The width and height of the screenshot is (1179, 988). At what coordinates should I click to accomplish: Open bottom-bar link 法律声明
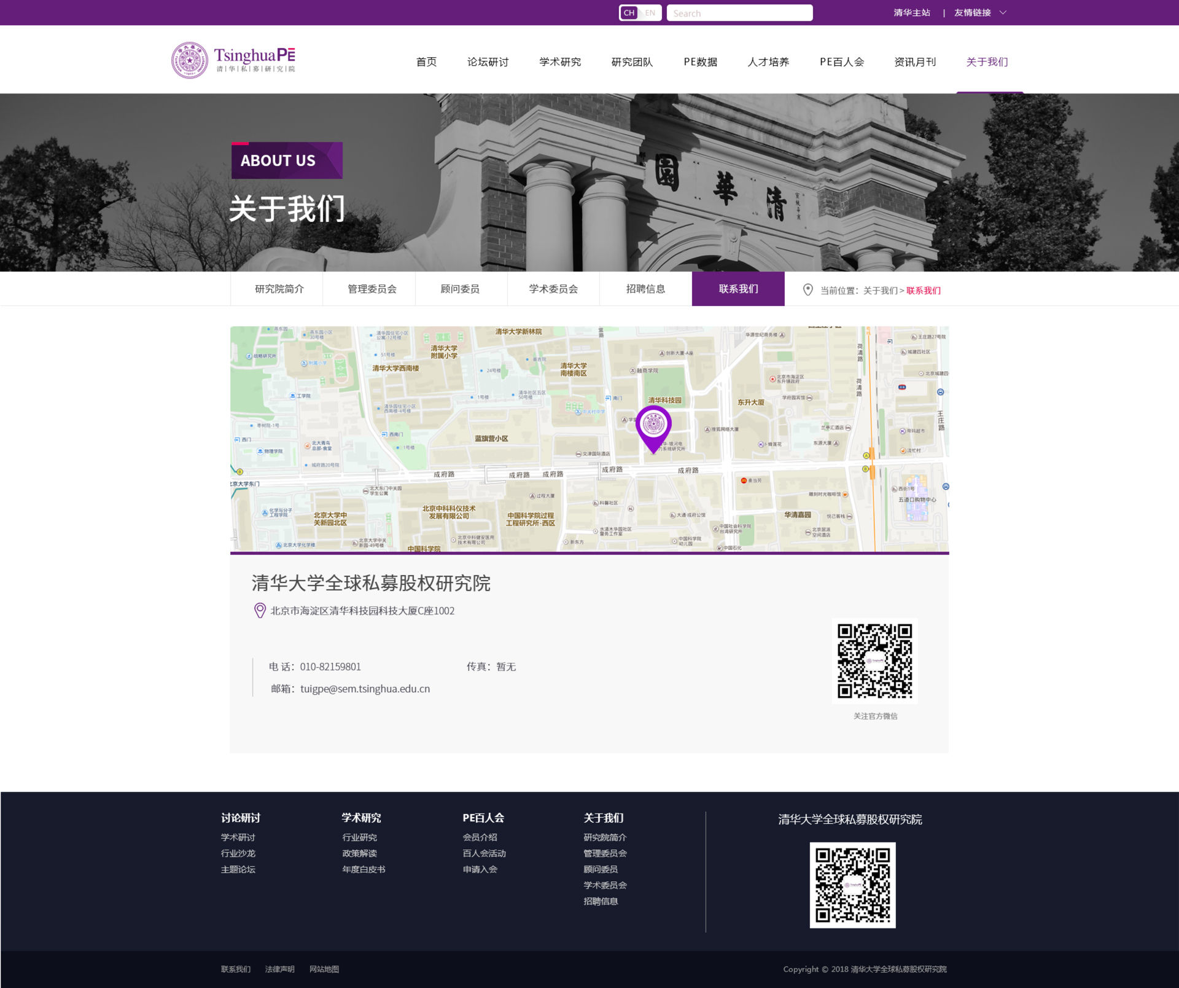coord(279,969)
